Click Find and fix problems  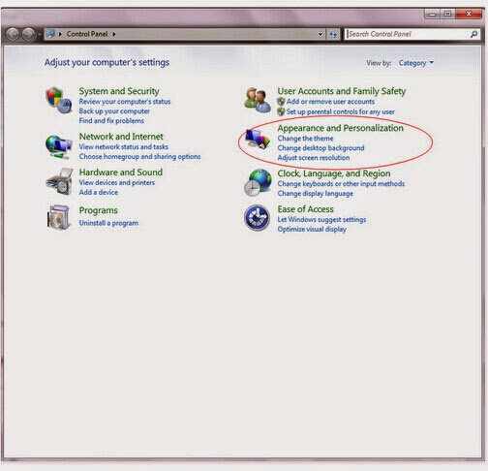[x=111, y=120]
